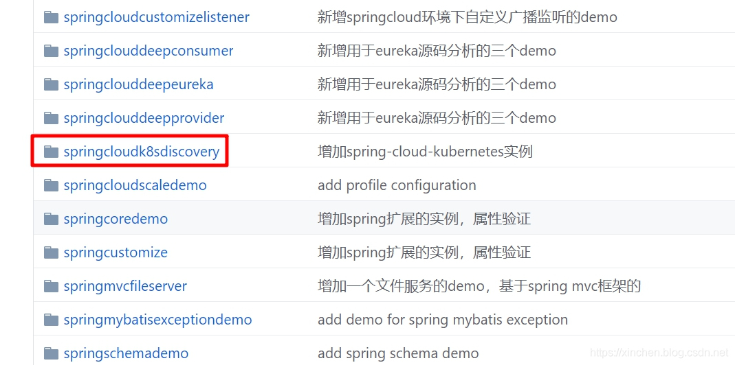Open the springcloudk8sdiscovery folder link

(141, 152)
